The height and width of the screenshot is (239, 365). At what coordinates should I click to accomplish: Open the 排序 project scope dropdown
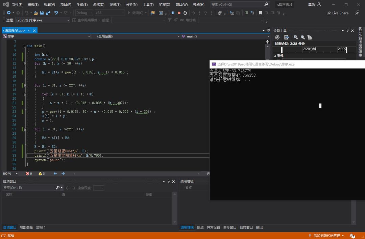click(x=47, y=36)
